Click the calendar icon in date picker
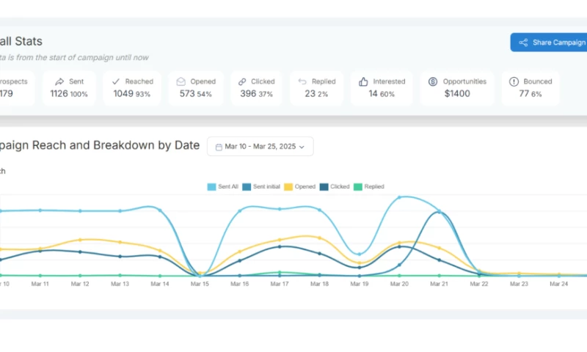 (x=219, y=147)
